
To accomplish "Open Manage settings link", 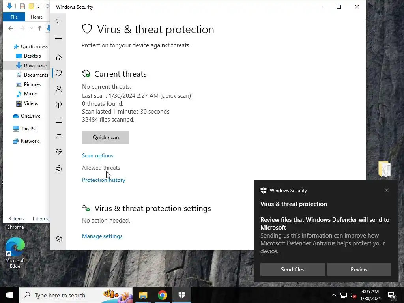I will click(102, 236).
